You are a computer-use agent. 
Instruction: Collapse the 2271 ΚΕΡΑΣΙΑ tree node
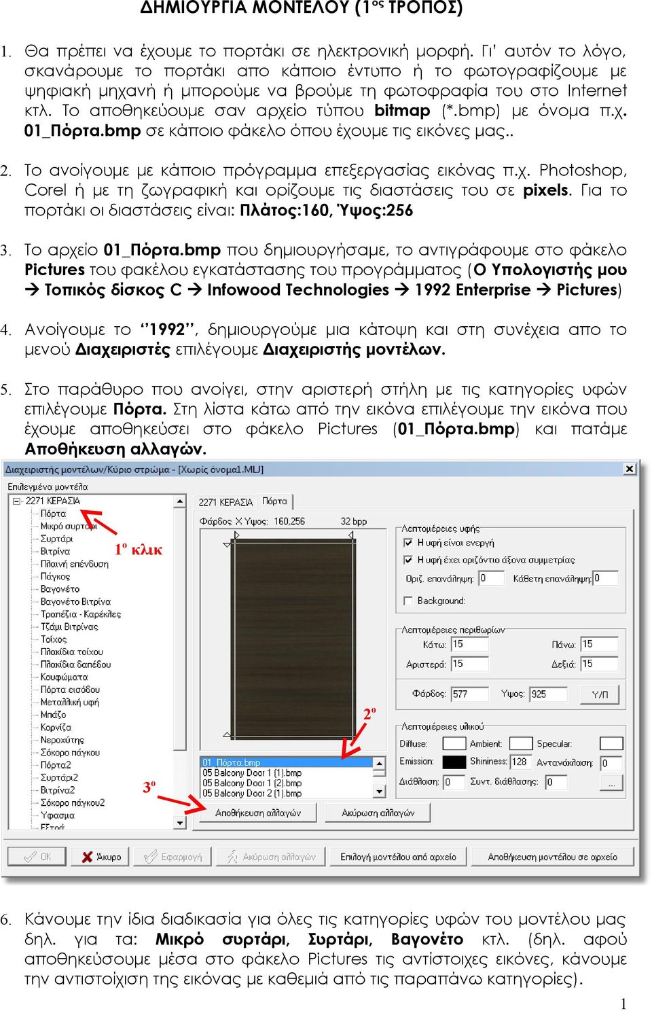[x=16, y=501]
